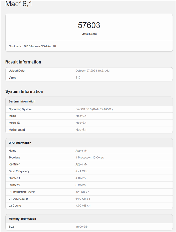
Task: Click the Mac16,1 page title
Action: point(18,5)
